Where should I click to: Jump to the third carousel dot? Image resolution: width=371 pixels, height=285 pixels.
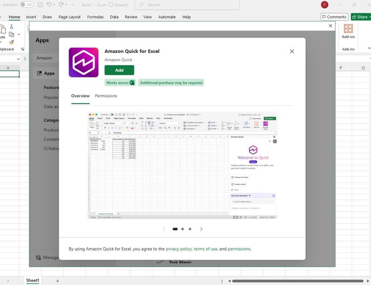[x=190, y=229]
